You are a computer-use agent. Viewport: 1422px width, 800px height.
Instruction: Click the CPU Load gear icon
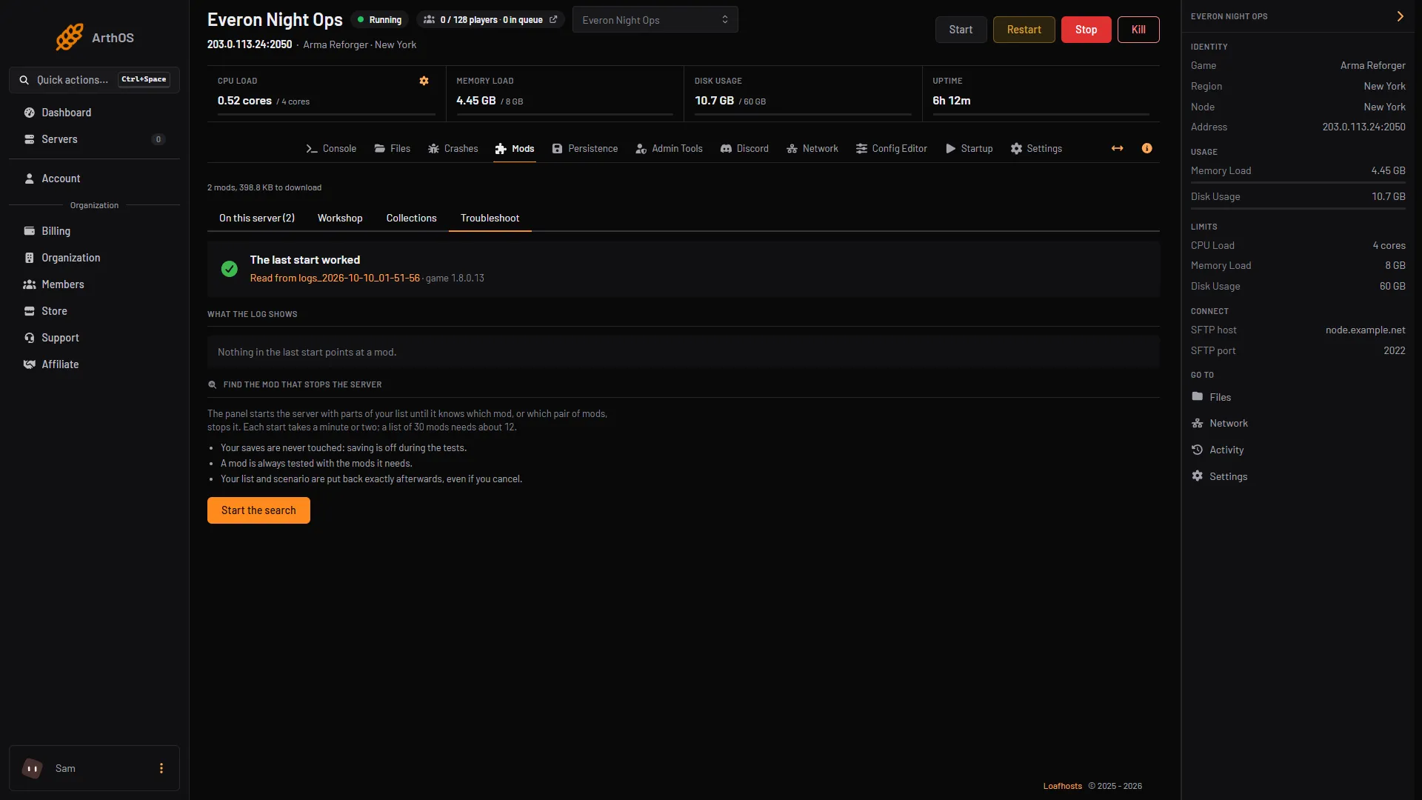click(424, 81)
